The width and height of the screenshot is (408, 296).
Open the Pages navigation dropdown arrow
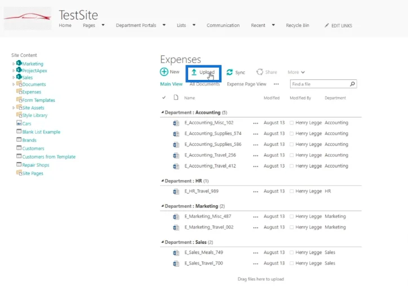(103, 25)
